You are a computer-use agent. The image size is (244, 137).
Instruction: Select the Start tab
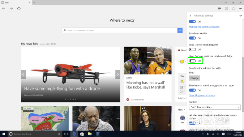click(16, 3)
